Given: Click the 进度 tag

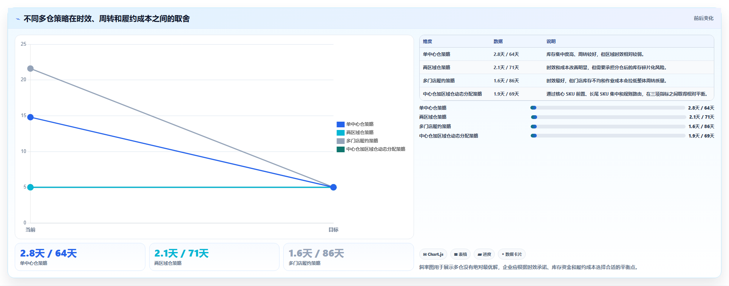Looking at the screenshot, I should [484, 254].
